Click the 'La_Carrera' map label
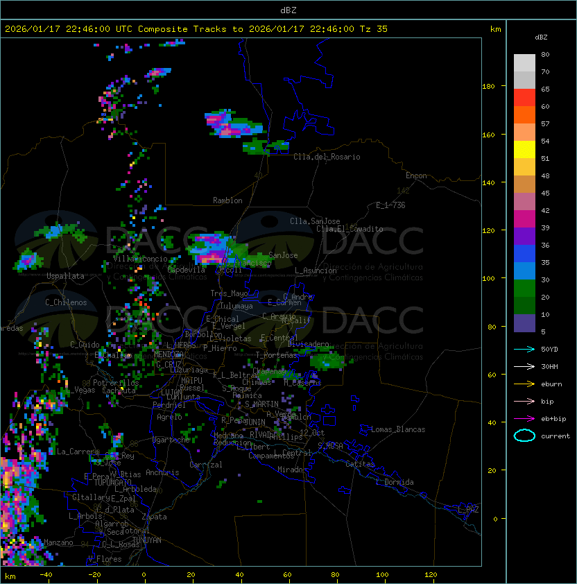 (78, 452)
